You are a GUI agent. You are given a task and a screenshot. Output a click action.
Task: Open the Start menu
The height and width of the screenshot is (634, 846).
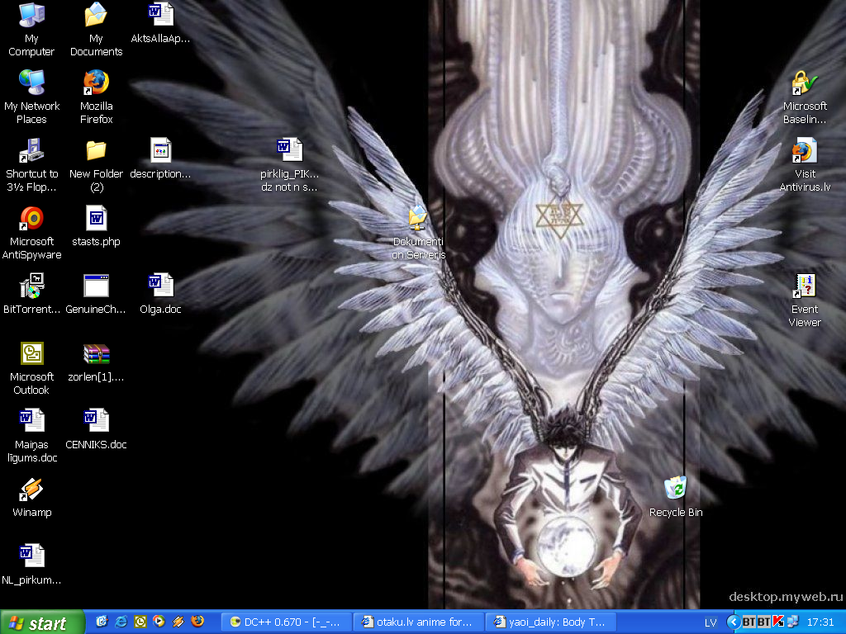(x=42, y=622)
